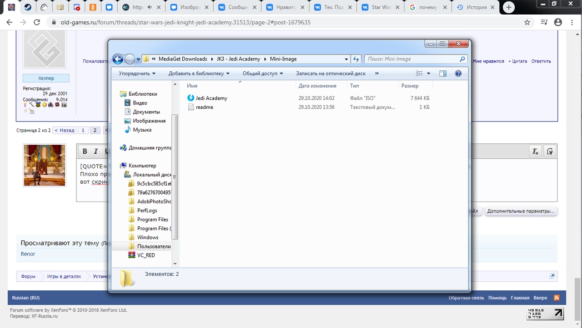Open a new Chrome tab

coord(508,7)
